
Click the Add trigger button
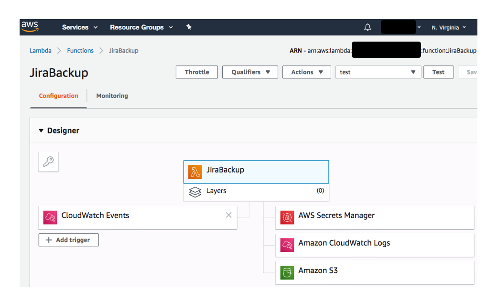coord(68,240)
